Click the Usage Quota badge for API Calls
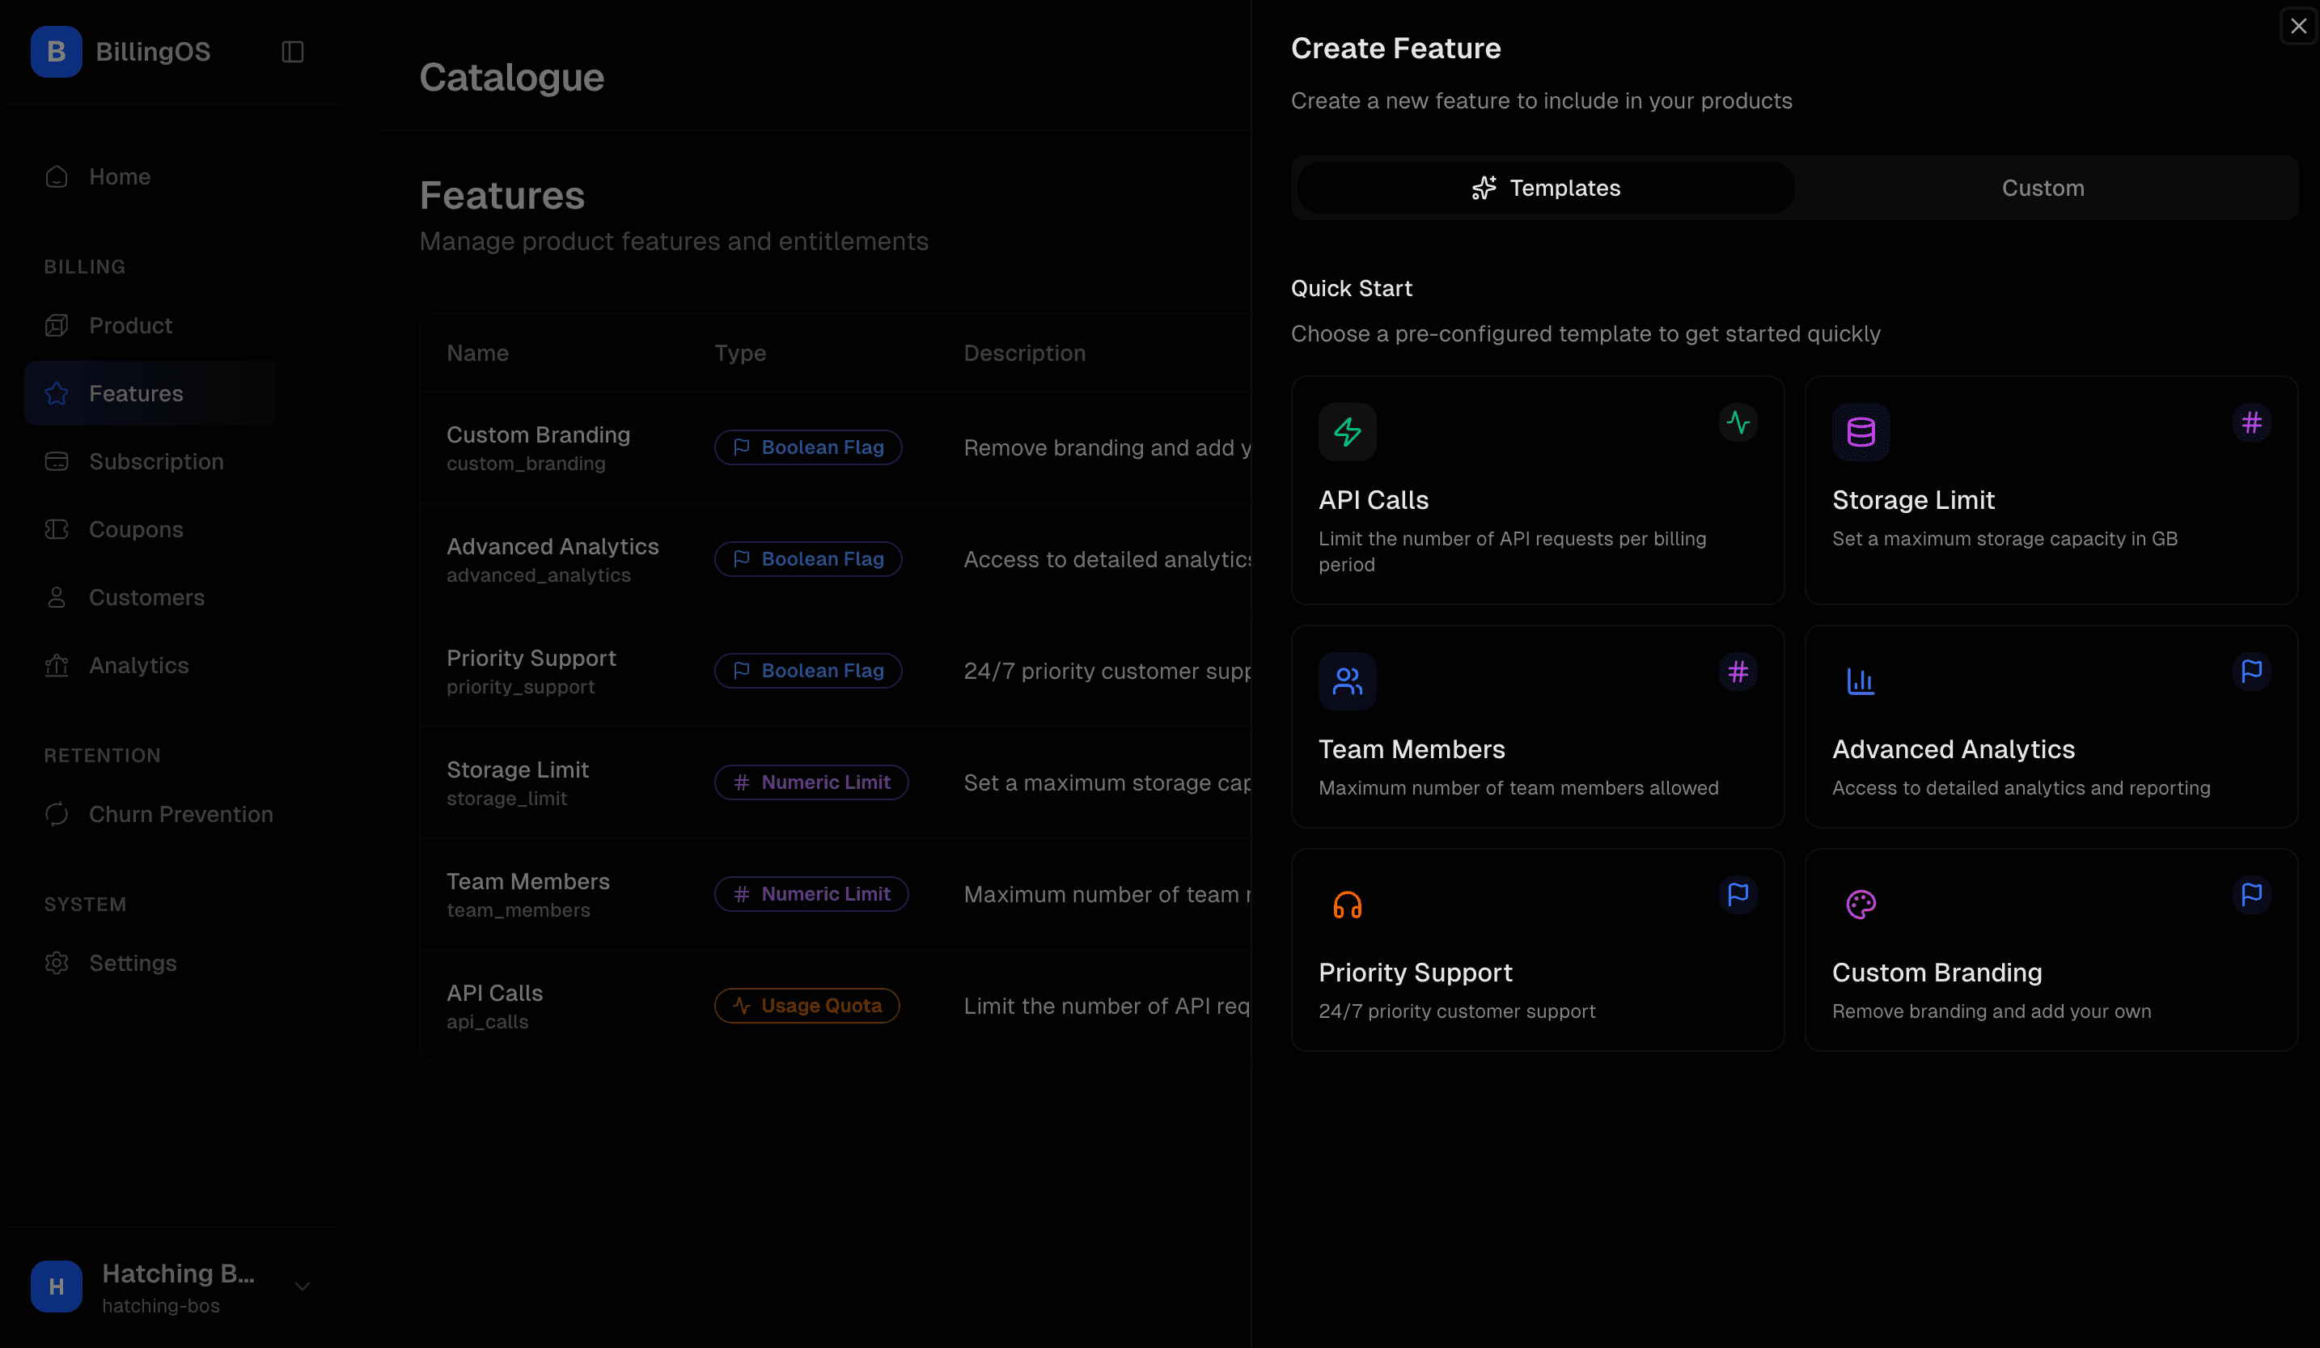2320x1348 pixels. [806, 1006]
